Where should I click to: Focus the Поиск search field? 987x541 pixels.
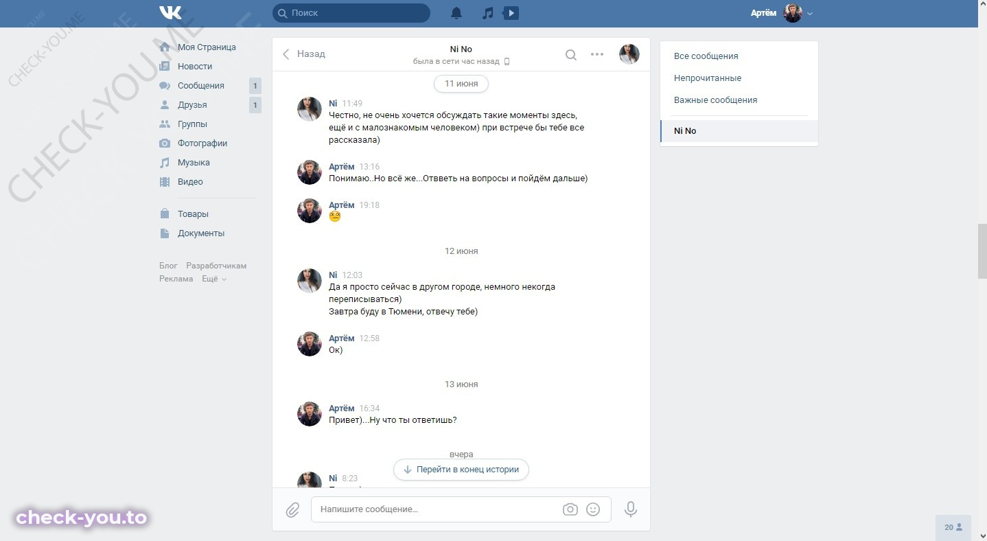click(351, 13)
